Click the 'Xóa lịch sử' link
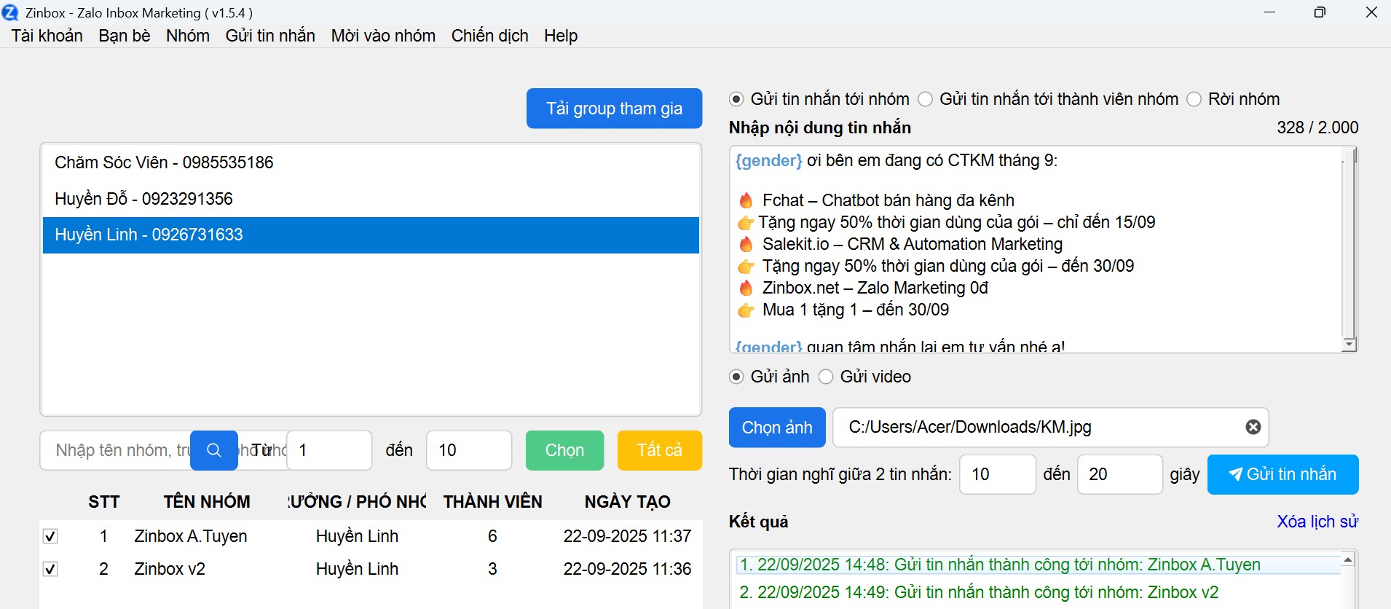 click(x=1317, y=522)
